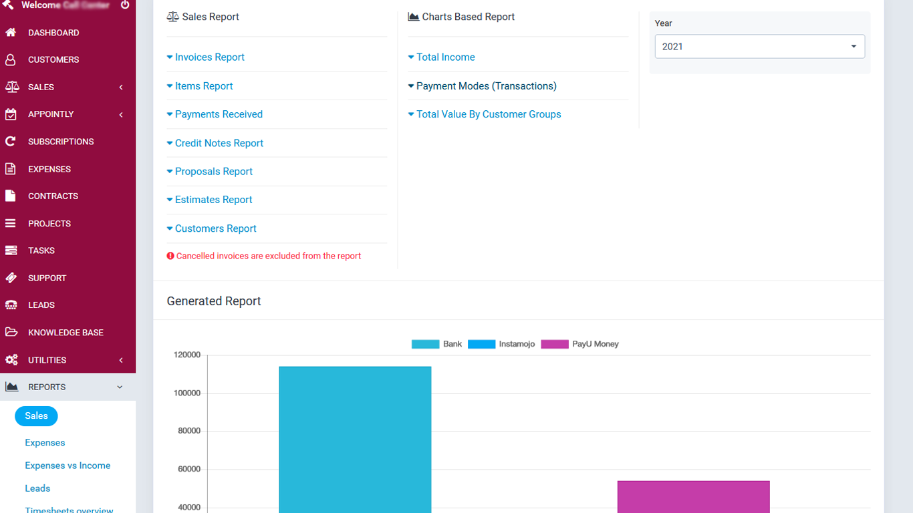Toggle PayU Money legend swatch
Viewport: 913px width, 513px height.
pyautogui.click(x=554, y=344)
